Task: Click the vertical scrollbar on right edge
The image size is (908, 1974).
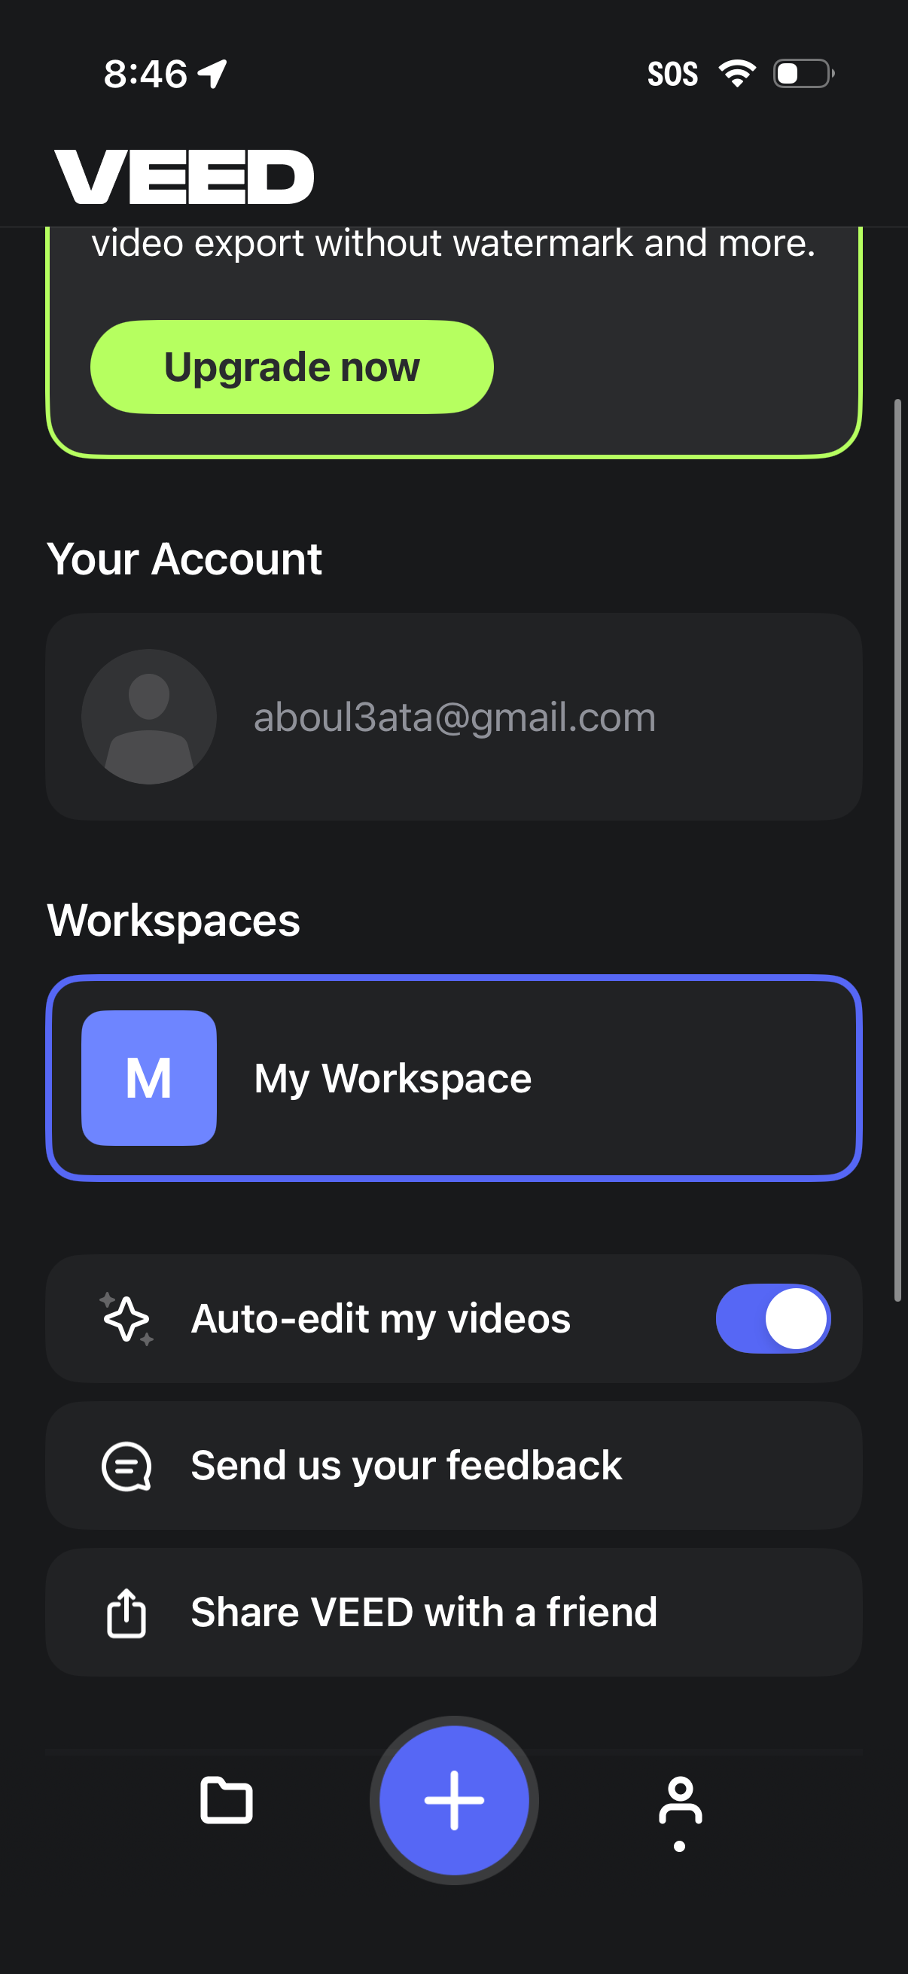Action: coord(897,849)
